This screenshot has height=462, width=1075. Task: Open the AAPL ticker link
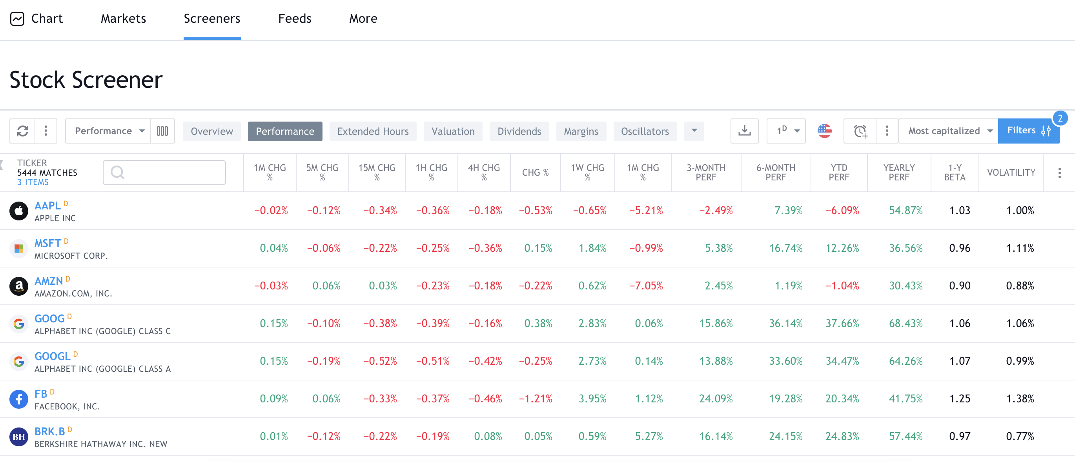coord(47,206)
